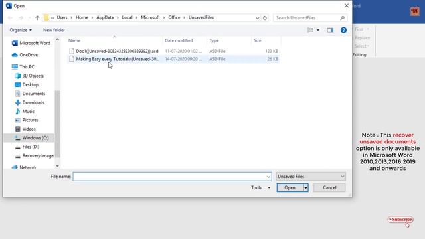Screen dimensions: 425x239
Task: Click the Forward navigation arrow
Action: point(21,18)
